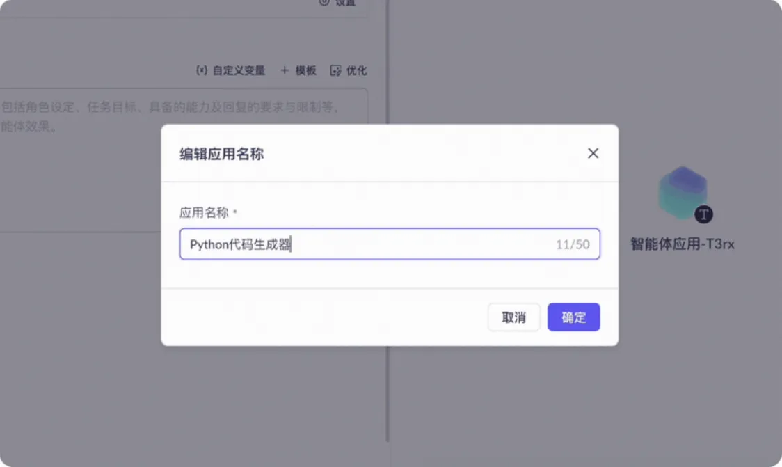
Task: Click the 确定 button to confirm name
Action: point(573,317)
